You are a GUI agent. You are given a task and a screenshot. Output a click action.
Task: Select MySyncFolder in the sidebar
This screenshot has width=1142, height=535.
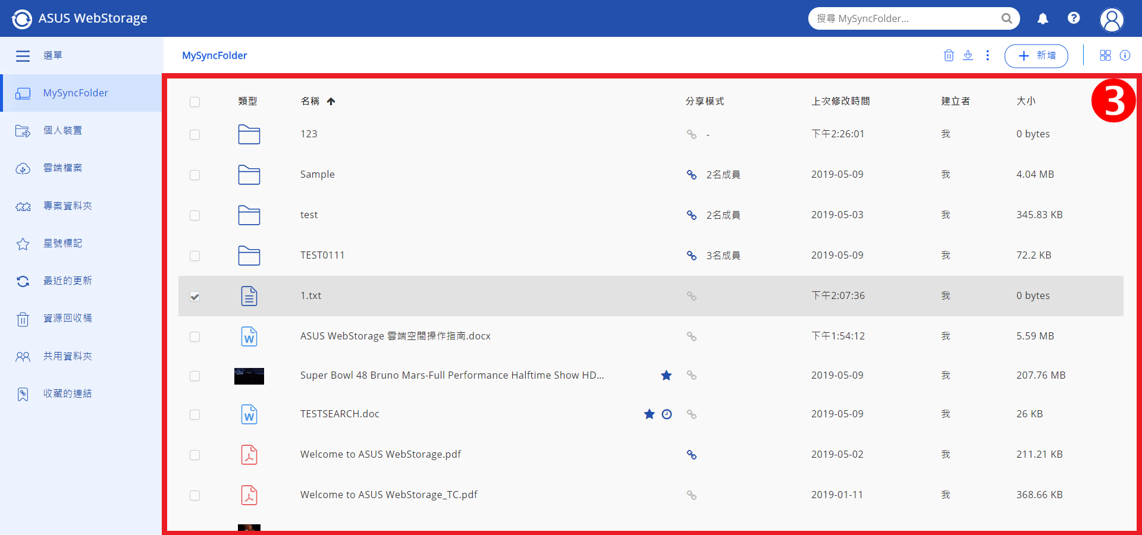point(81,93)
